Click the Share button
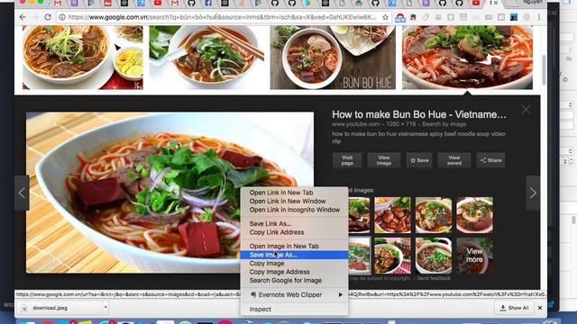Viewport: 577px width, 324px height. pos(490,160)
